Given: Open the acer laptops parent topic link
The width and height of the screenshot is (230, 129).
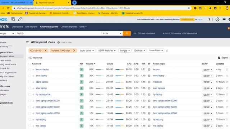Looking at the screenshot, I should point(159,89).
